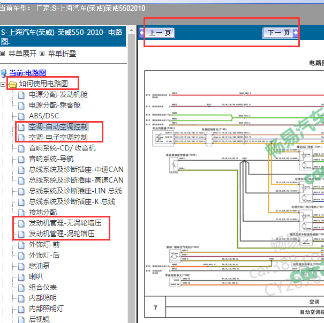324x323 pixels.
Task: Collapse all menus via 菜单折叠 text
Action: click(x=62, y=54)
